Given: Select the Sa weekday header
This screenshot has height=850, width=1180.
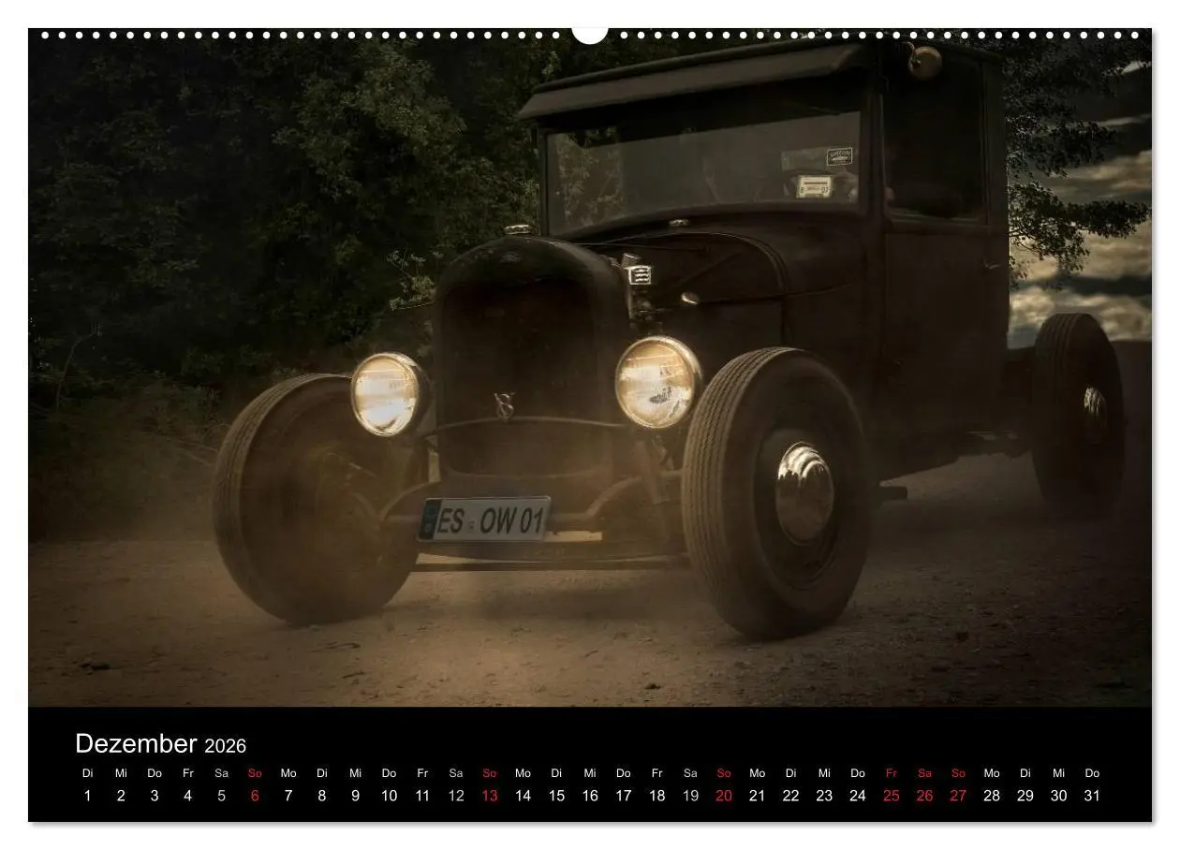Looking at the screenshot, I should pos(222,773).
